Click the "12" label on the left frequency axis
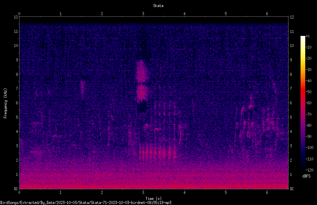Image resolution: width=317 pixels, height=205 pixels. (16, 17)
